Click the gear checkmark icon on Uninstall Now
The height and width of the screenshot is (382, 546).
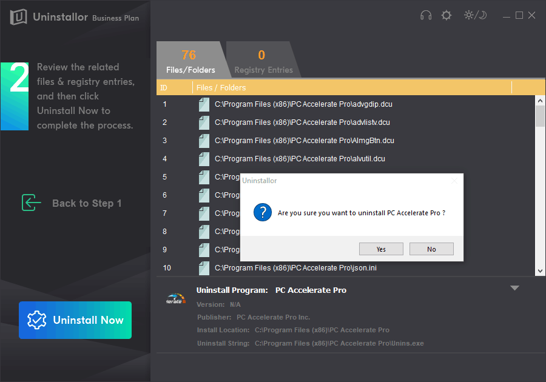[x=36, y=320]
